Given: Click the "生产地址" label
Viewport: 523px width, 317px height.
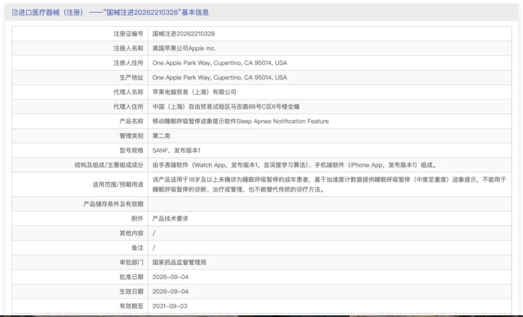Looking at the screenshot, I should pos(131,78).
